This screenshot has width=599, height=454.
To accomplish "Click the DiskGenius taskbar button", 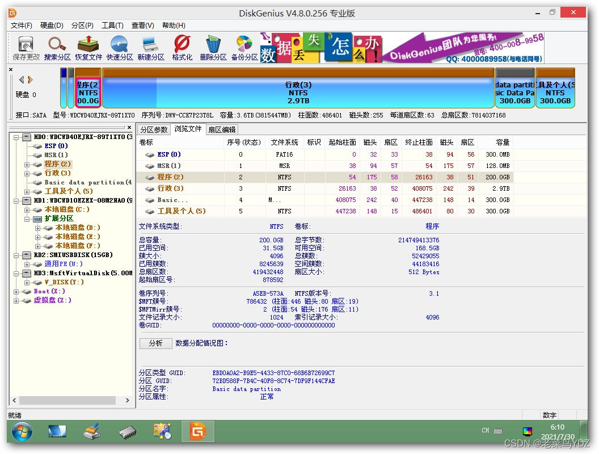I will pos(198,431).
